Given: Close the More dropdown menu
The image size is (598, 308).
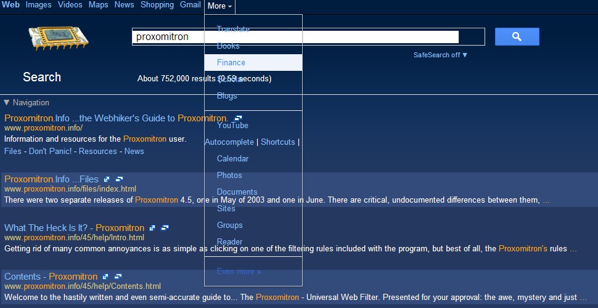Looking at the screenshot, I should (219, 6).
